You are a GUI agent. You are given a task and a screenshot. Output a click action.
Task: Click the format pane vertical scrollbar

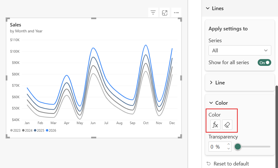point(277,126)
